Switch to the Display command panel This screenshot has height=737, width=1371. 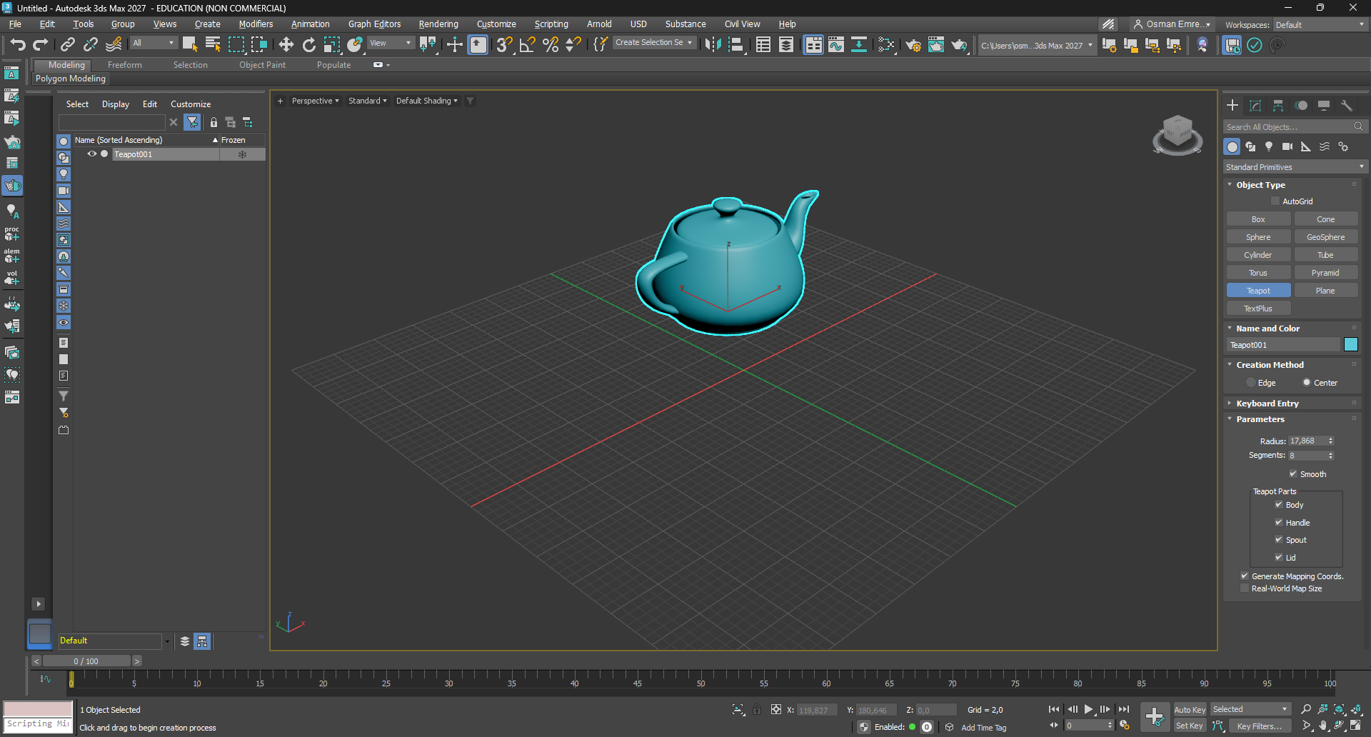point(1324,106)
